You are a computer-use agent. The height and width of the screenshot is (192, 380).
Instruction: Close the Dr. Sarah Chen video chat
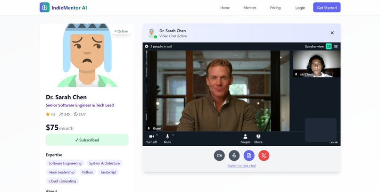332,33
